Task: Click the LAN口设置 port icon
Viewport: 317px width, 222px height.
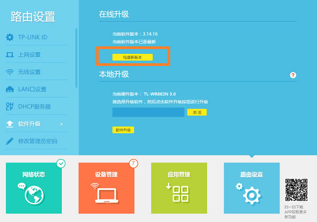Action: pyautogui.click(x=10, y=89)
